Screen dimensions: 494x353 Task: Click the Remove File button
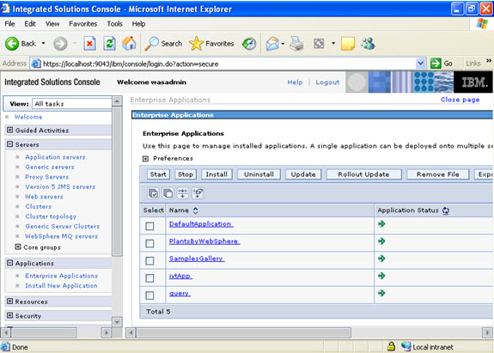coord(437,174)
